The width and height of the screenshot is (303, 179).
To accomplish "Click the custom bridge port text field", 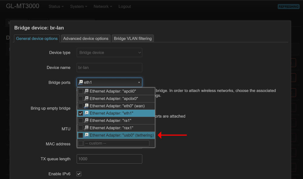I will (116, 143).
